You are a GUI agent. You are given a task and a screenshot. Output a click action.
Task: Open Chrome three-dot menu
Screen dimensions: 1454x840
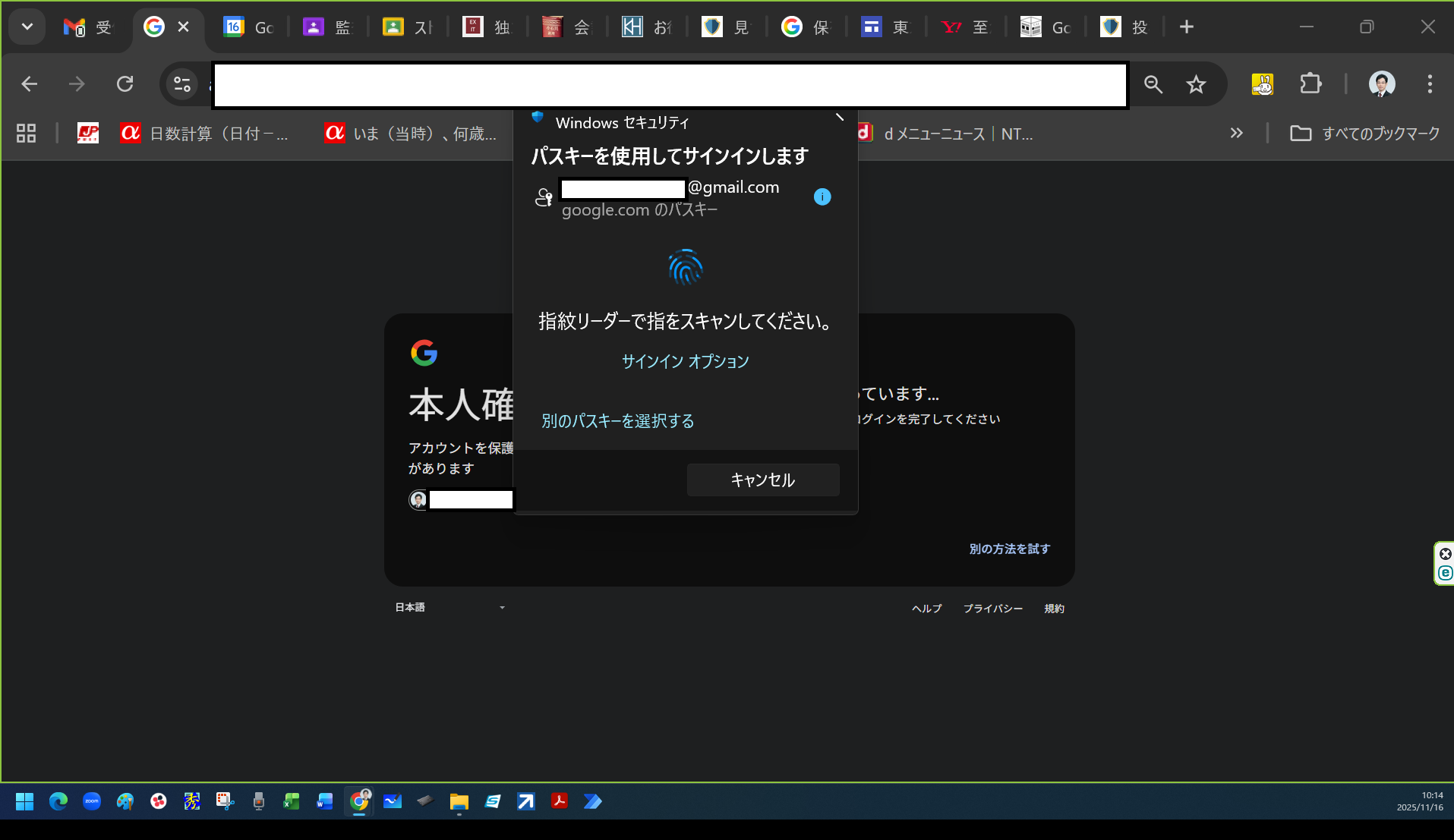pos(1429,84)
